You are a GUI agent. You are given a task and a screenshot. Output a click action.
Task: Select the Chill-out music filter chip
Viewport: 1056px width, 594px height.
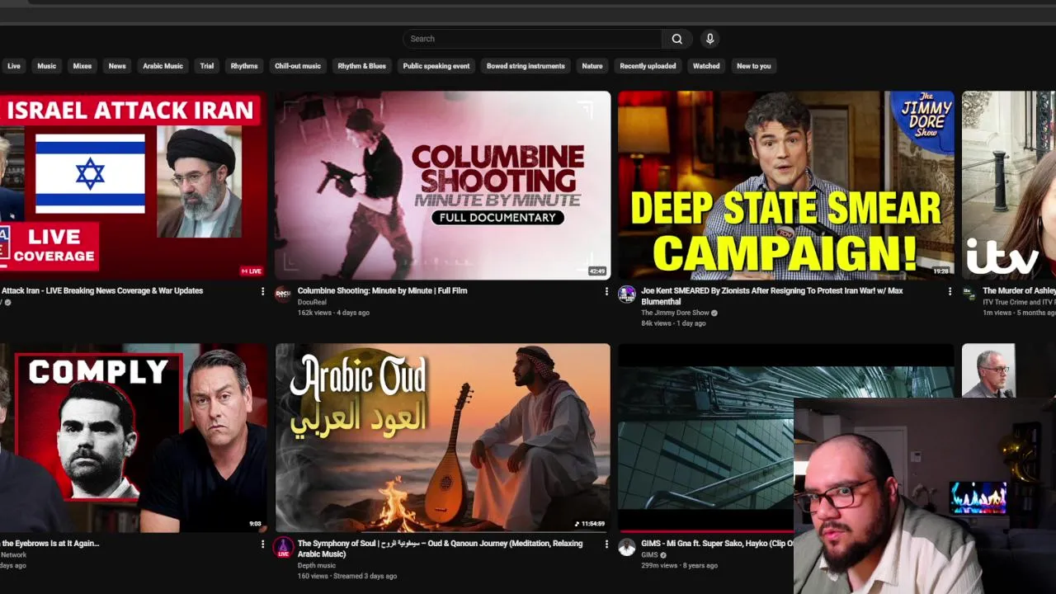coord(298,66)
